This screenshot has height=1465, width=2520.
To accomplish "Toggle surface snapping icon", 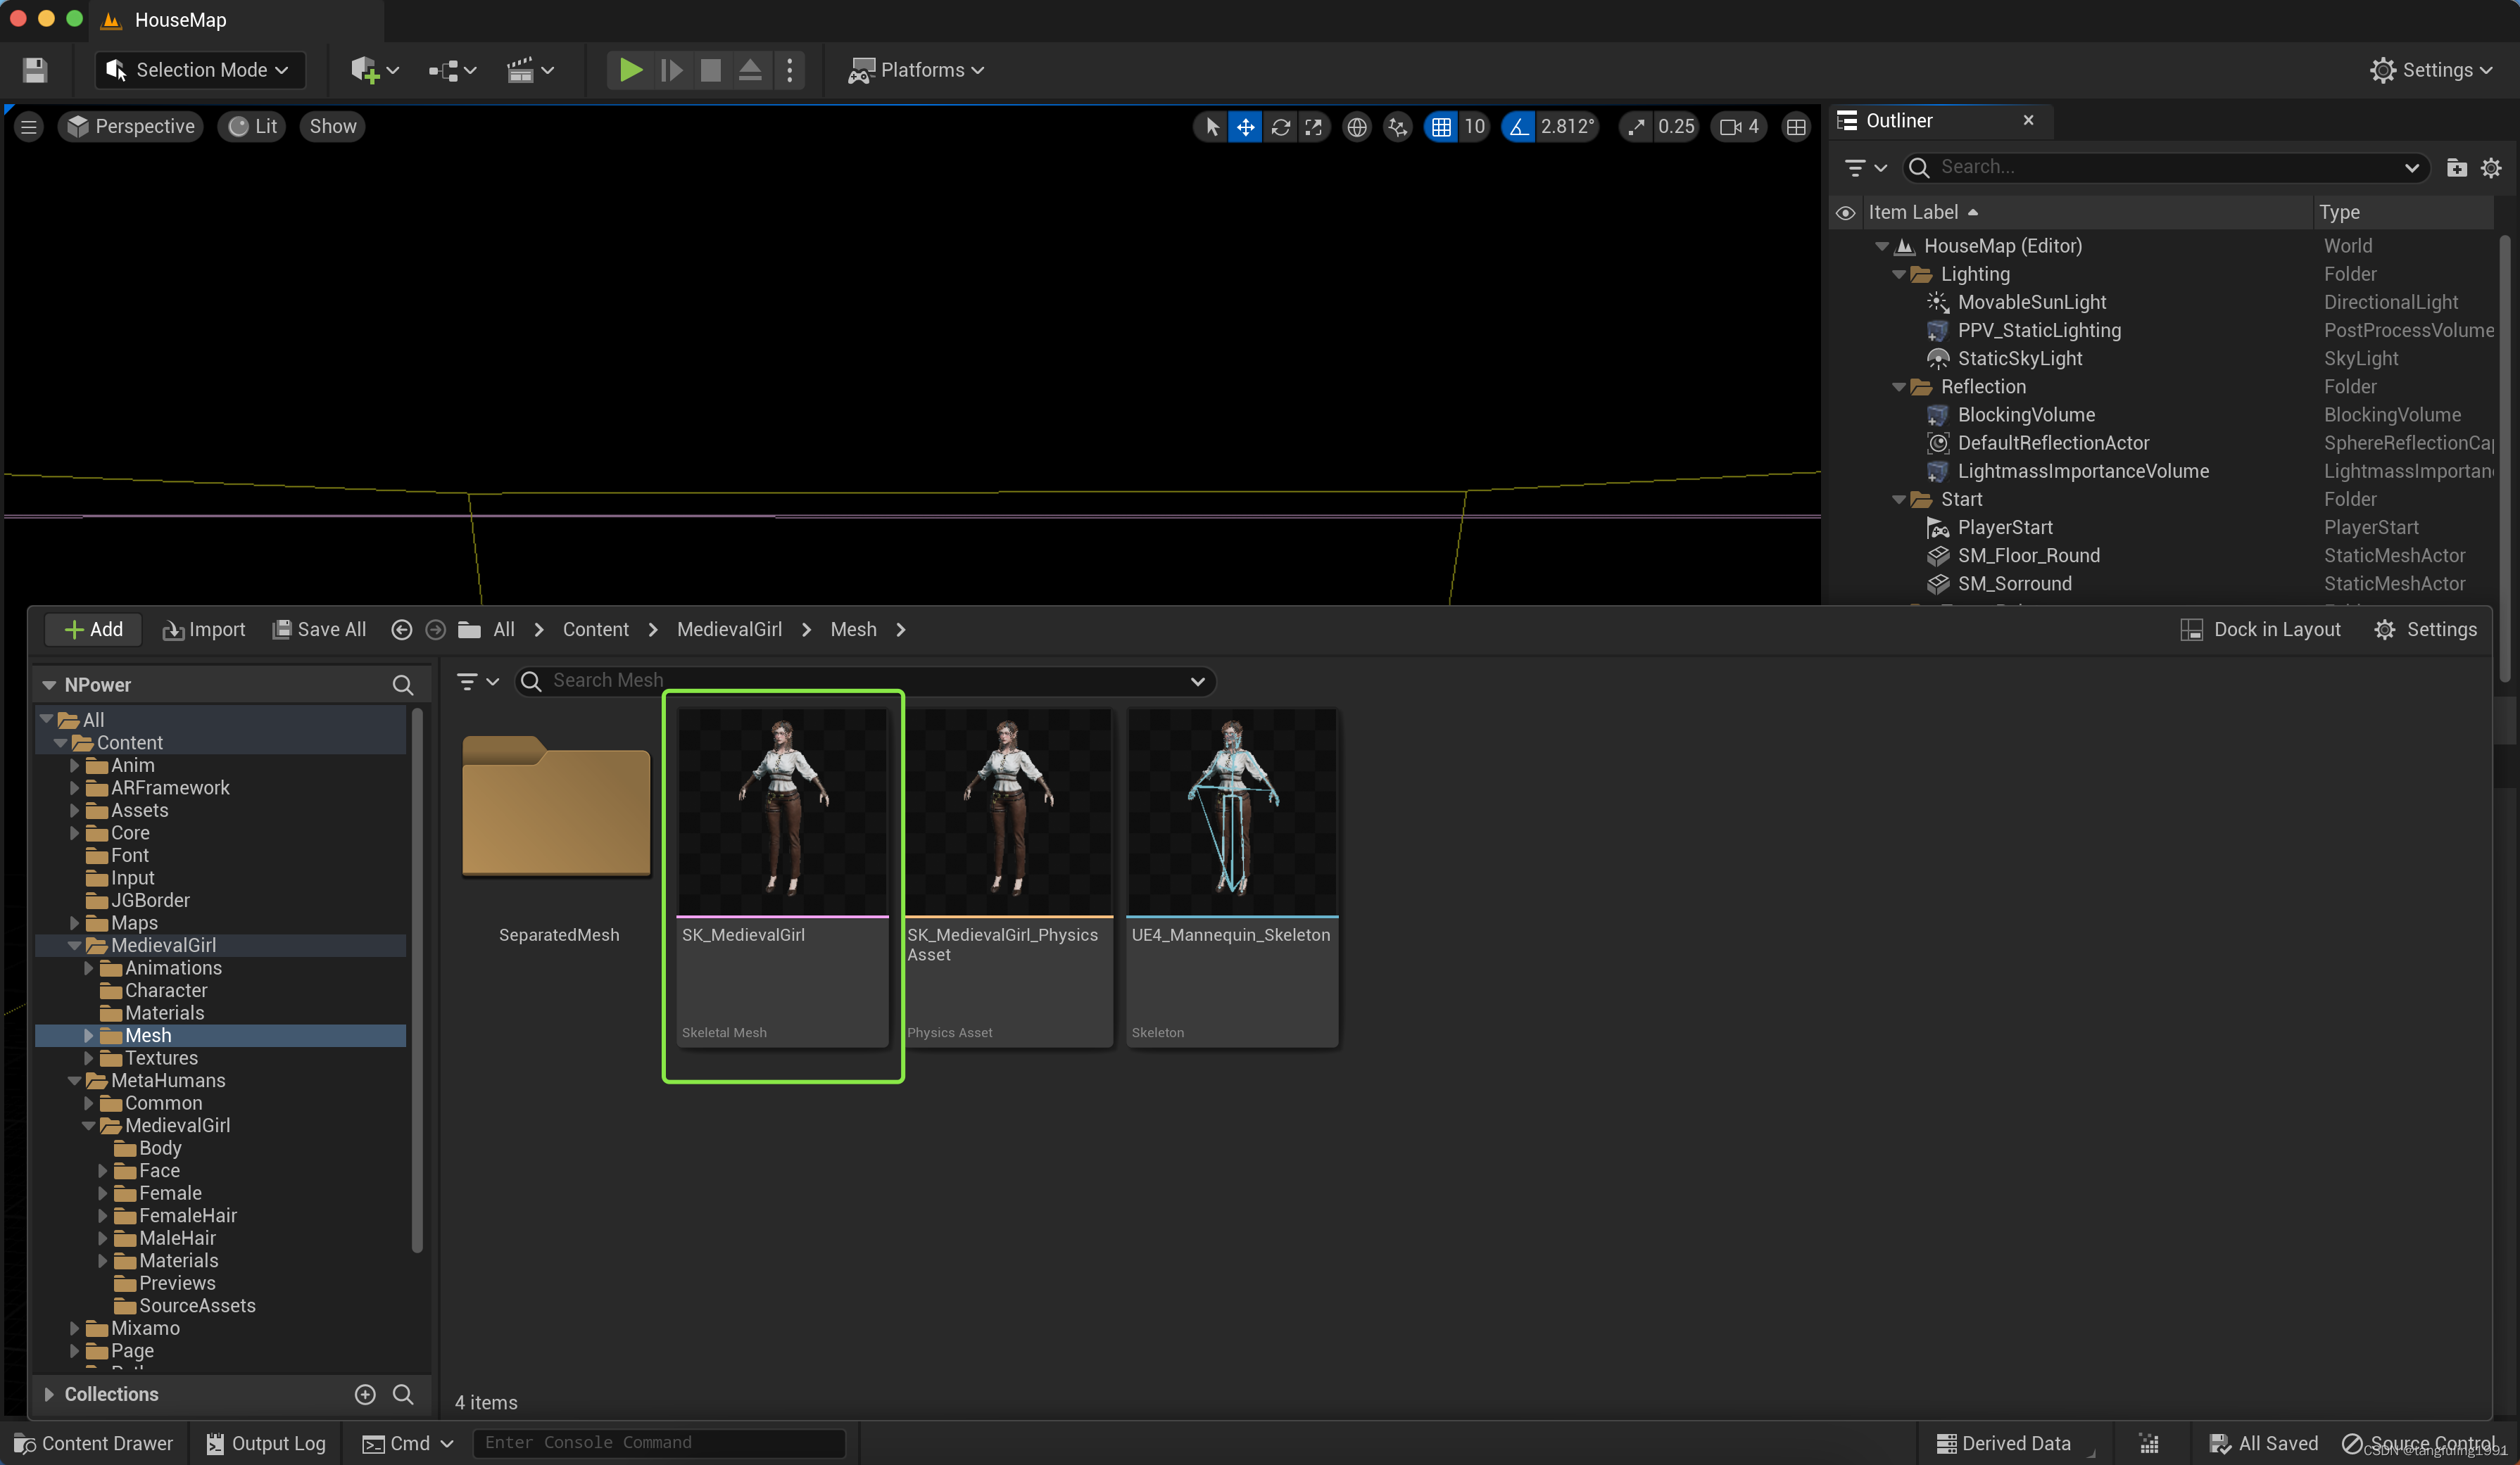I will (1397, 127).
